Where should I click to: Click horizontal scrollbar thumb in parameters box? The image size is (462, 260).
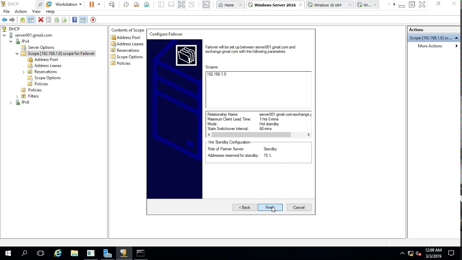251,135
